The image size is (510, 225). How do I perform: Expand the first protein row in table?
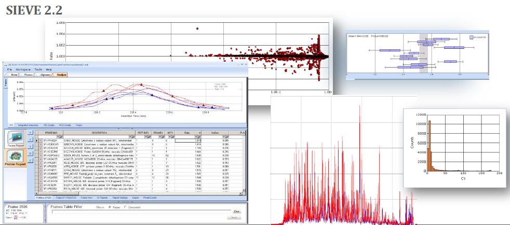(41, 140)
